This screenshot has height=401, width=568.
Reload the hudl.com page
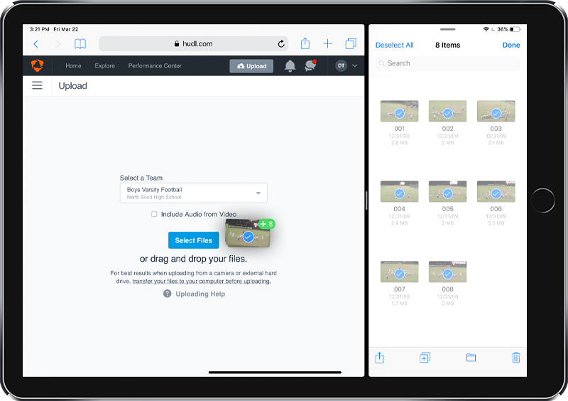[281, 44]
